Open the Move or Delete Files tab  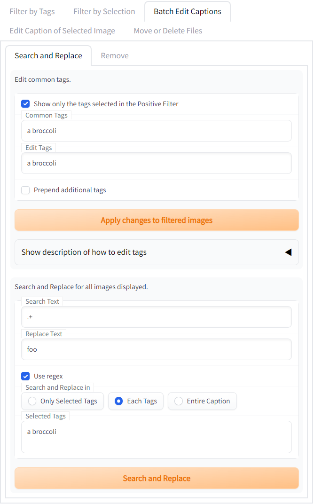click(168, 31)
